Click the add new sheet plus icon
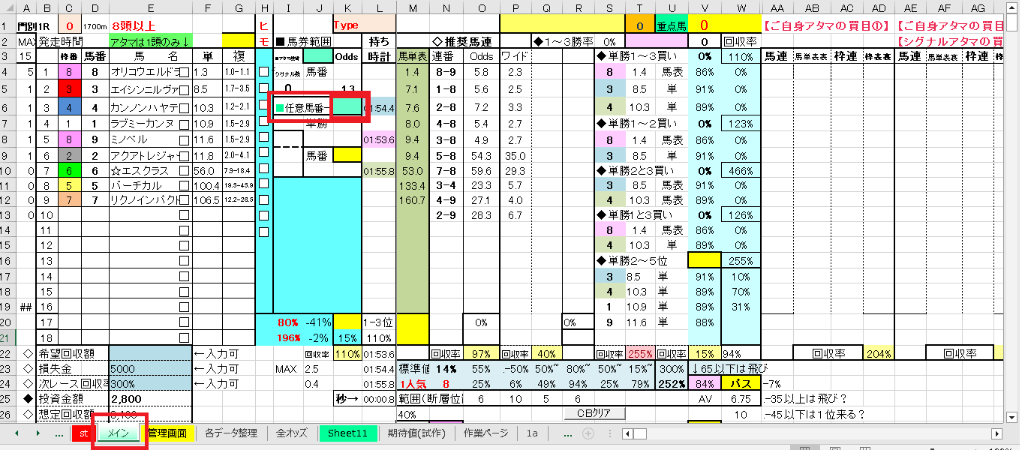This screenshot has width=1025, height=450. (588, 433)
